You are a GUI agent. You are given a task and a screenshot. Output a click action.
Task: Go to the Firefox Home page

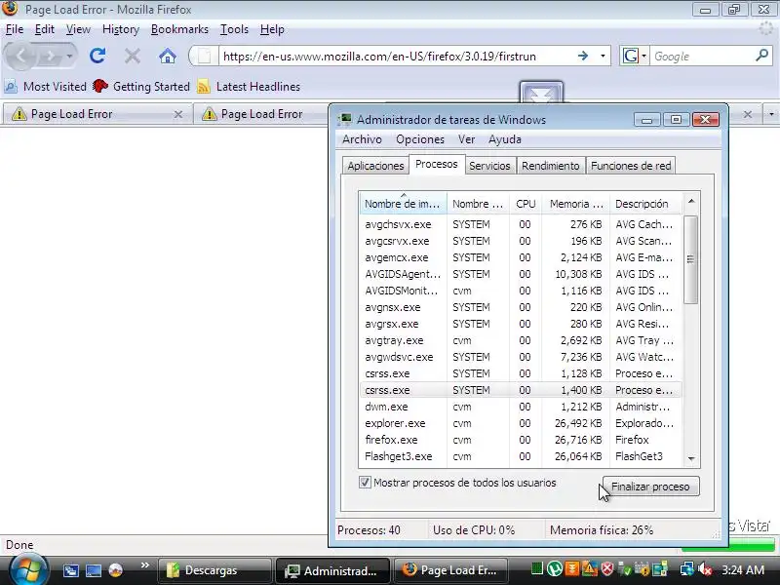168,57
